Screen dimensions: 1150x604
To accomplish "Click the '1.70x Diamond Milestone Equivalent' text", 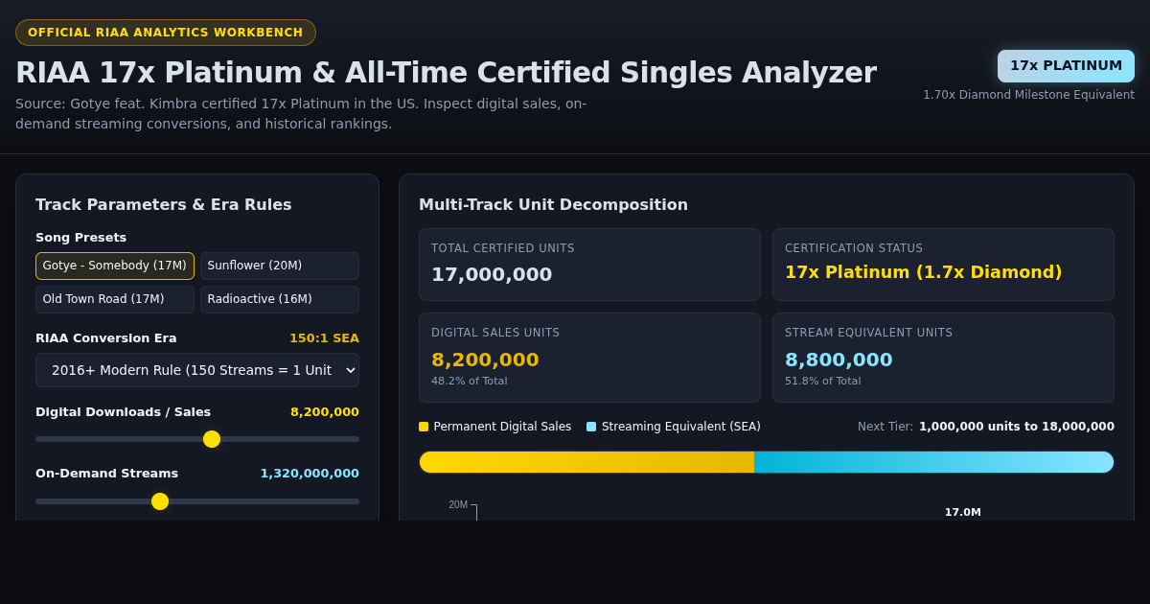I will [1028, 95].
